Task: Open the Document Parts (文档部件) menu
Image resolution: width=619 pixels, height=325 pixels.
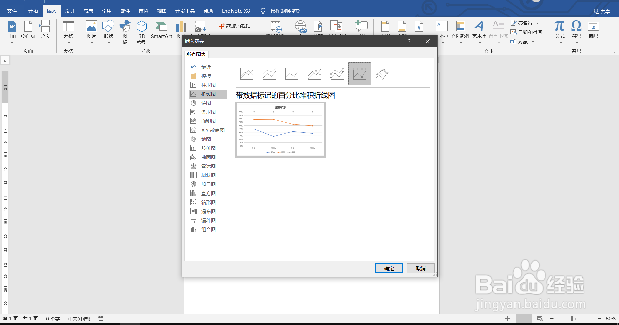Action: (x=461, y=32)
